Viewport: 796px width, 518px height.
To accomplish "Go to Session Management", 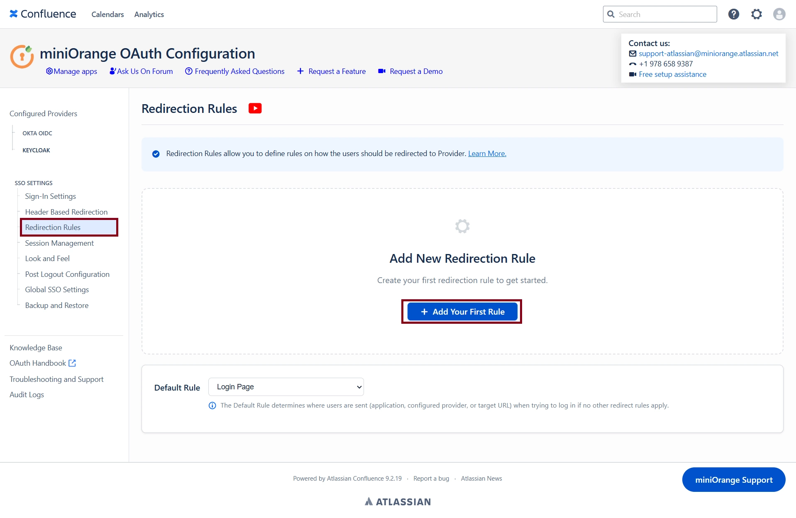I will click(x=59, y=243).
